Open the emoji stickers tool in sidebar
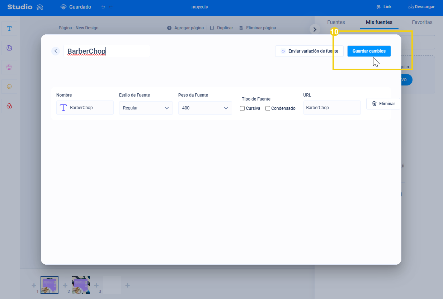443x299 pixels. click(x=9, y=87)
